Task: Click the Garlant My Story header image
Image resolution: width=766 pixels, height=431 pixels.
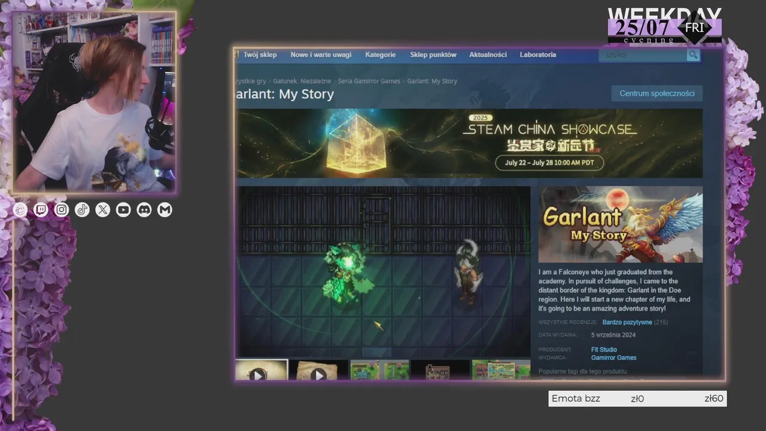Action: point(621,224)
